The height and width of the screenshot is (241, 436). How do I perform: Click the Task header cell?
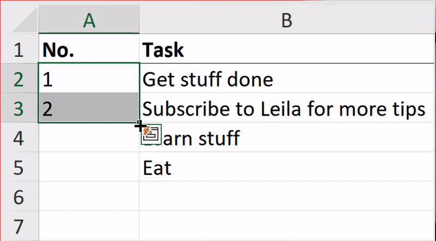tap(287, 50)
